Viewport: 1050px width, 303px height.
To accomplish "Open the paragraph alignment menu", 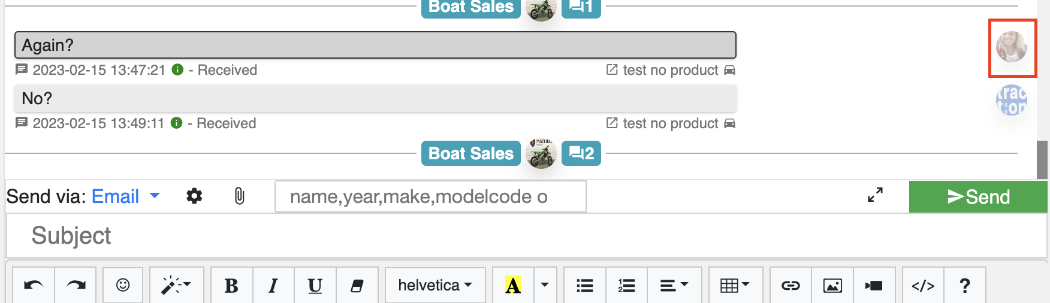I will point(674,286).
